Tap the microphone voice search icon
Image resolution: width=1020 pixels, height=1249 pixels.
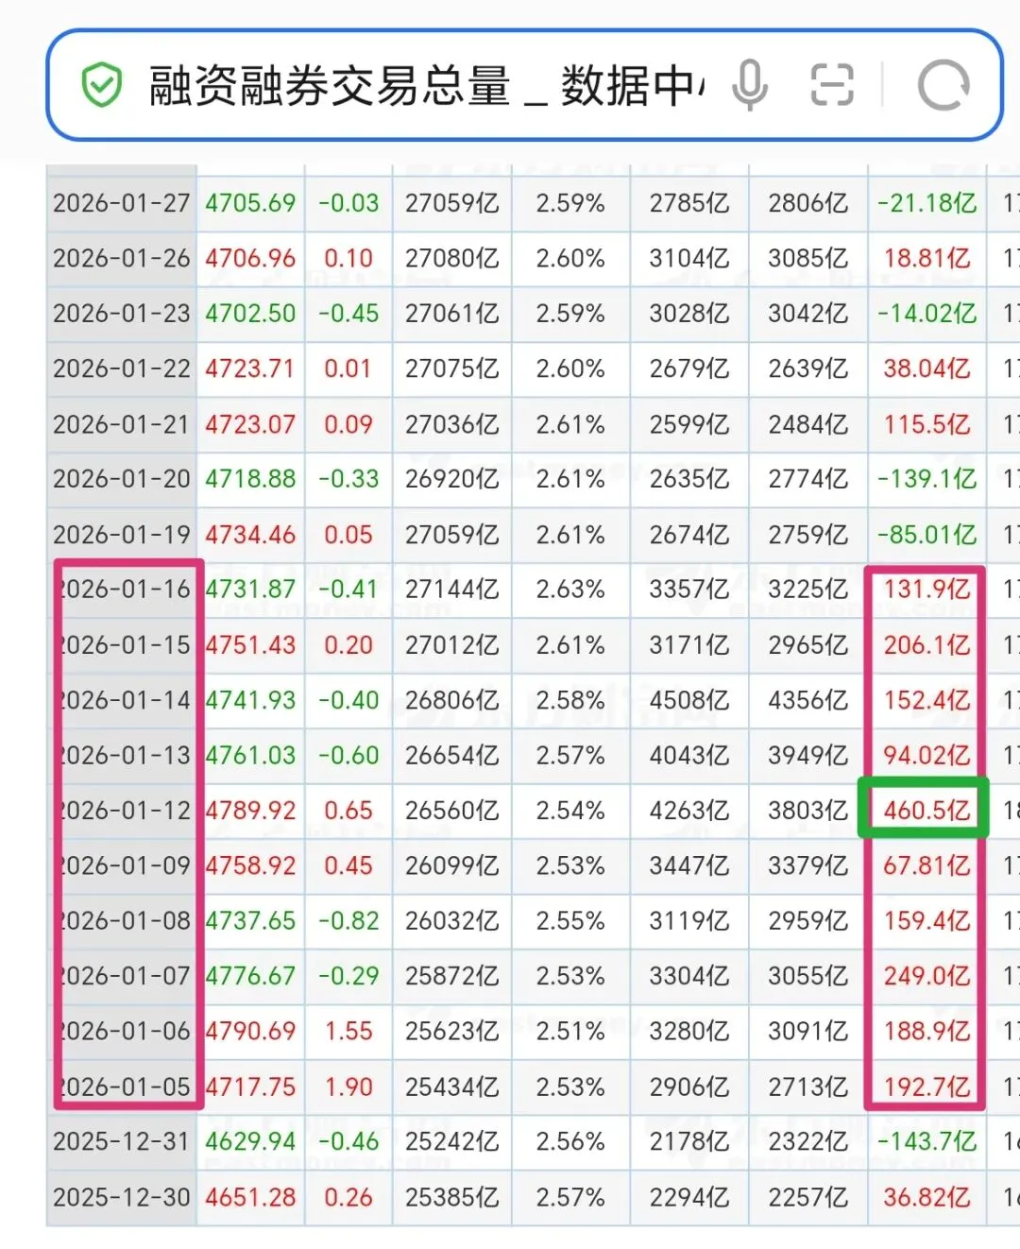pos(750,86)
